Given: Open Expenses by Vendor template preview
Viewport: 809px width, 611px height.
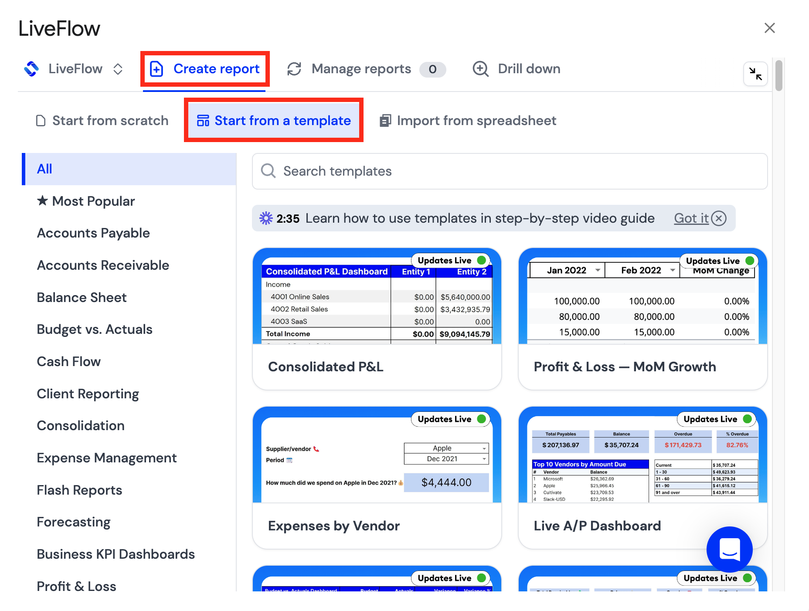Looking at the screenshot, I should click(x=377, y=455).
